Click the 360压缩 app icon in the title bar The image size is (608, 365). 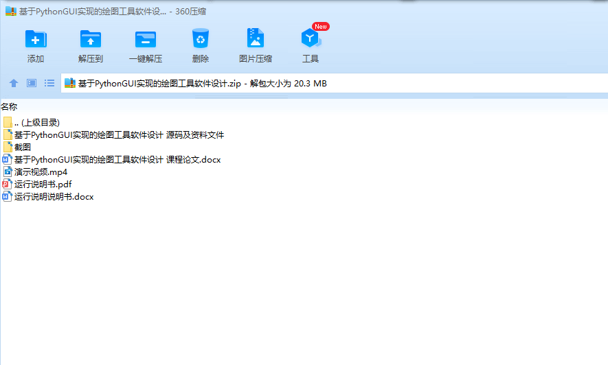tap(11, 11)
